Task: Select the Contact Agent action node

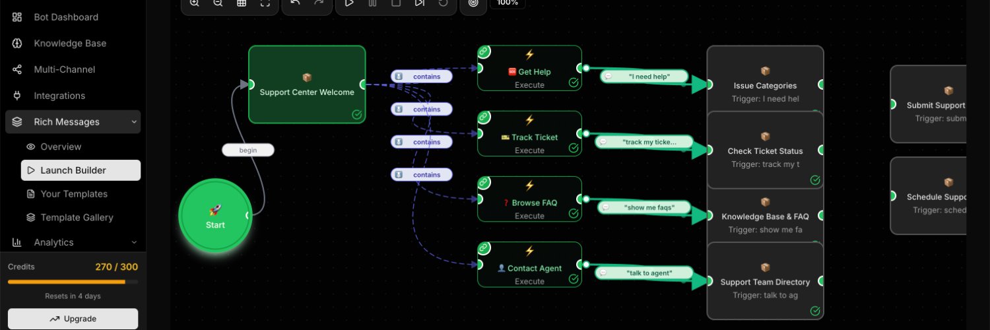Action: (x=529, y=264)
